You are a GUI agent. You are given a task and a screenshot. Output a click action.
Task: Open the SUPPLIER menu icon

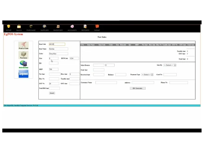pyautogui.click(x=44, y=27)
